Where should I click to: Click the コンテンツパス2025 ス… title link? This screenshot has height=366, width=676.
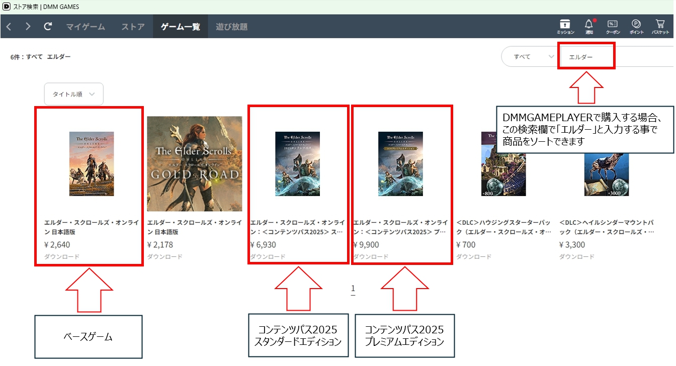click(x=297, y=227)
